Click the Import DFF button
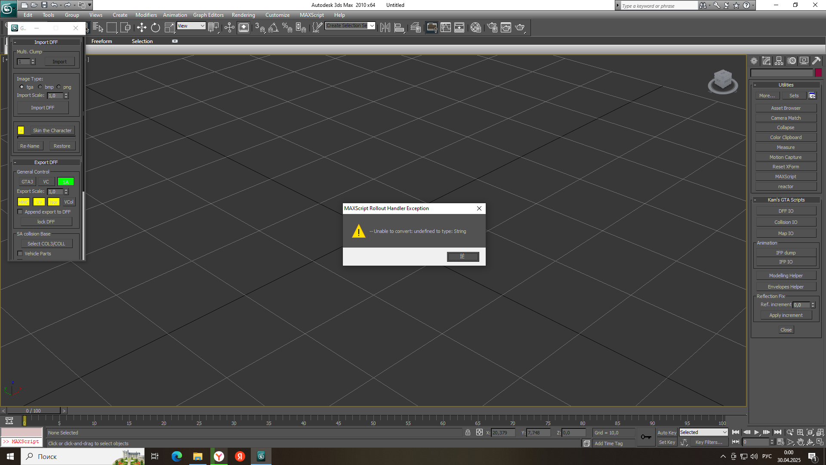The height and width of the screenshot is (465, 826). tap(43, 108)
